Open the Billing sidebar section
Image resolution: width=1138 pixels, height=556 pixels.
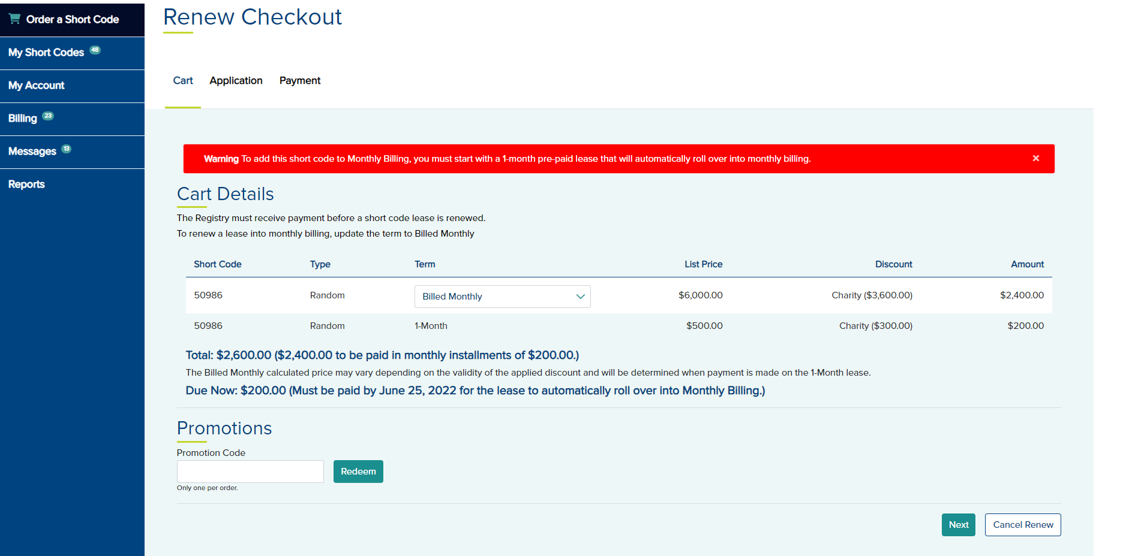coord(23,119)
